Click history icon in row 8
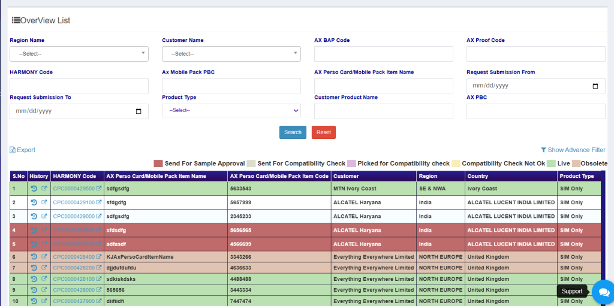614x306 pixels. (34, 279)
